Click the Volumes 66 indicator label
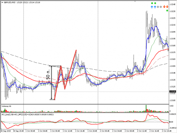177x133 pixels. [6, 106]
